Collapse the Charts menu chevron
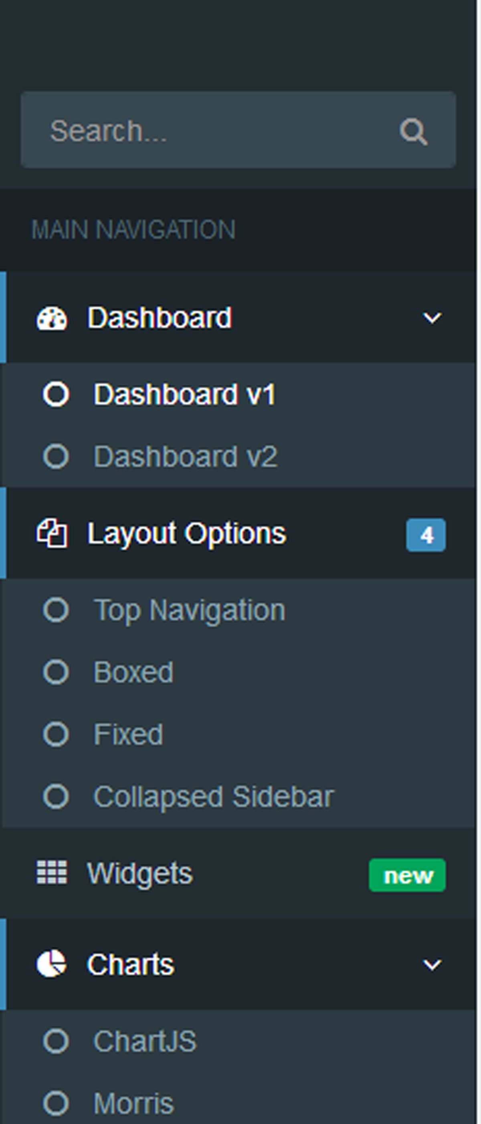The width and height of the screenshot is (481, 1124). (432, 964)
